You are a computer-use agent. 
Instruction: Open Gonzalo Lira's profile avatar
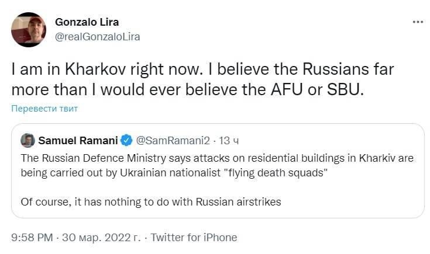point(29,30)
